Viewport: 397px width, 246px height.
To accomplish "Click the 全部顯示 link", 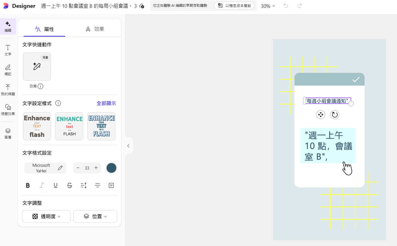I will tap(106, 103).
